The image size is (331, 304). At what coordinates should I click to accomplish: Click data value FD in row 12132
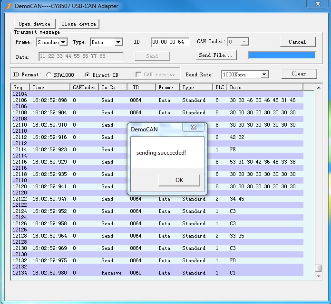click(233, 261)
